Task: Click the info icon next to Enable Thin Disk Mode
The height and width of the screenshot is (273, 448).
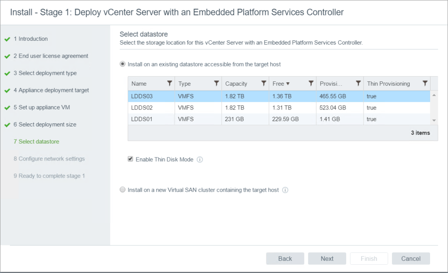Action: pos(200,159)
